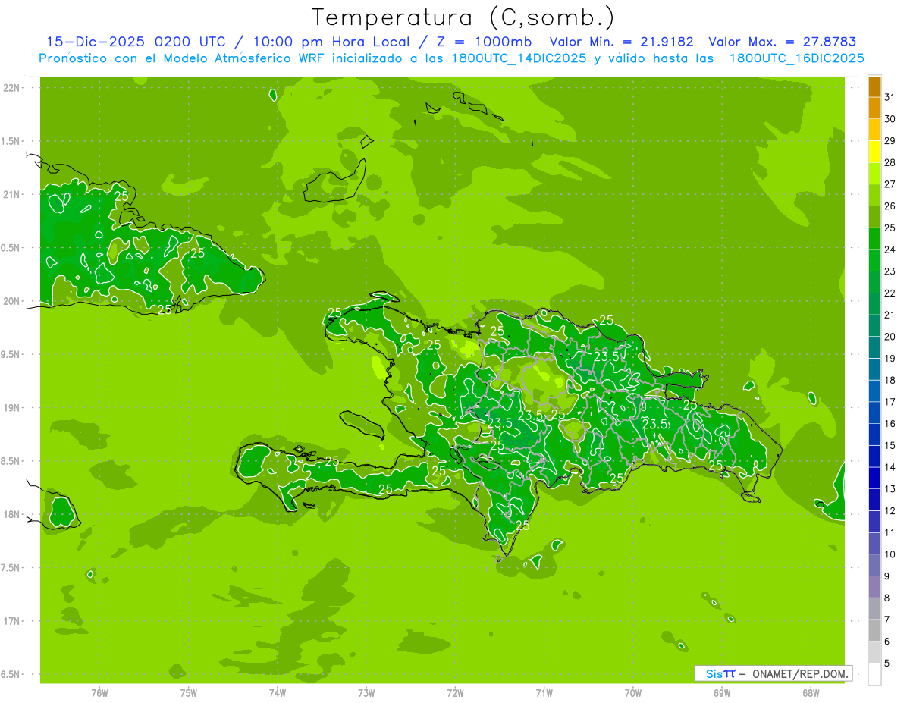Click the longitude label "75W"
Image resolution: width=910 pixels, height=703 pixels.
[x=189, y=693]
